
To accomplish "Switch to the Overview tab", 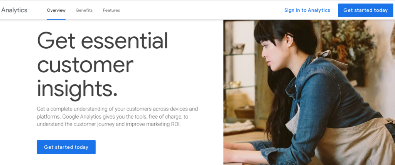I will pos(56,10).
